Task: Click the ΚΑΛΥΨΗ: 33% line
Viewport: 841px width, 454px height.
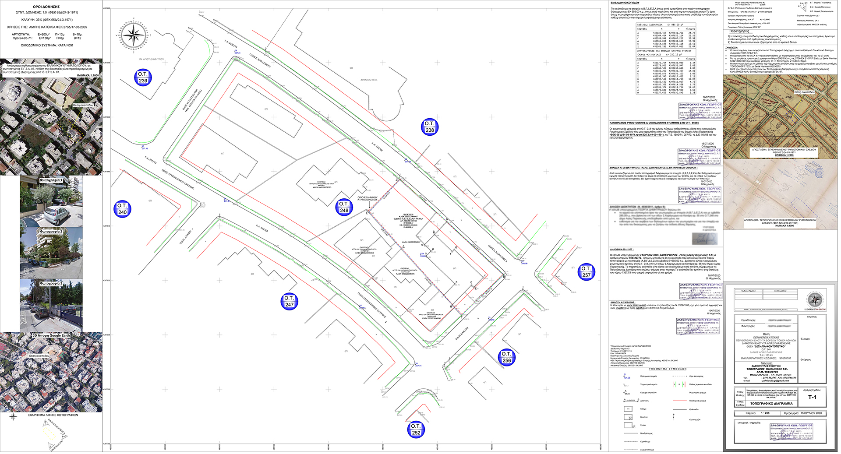Action: point(47,20)
